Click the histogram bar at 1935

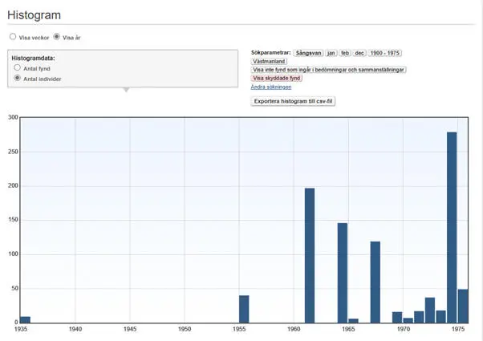[x=25, y=319]
